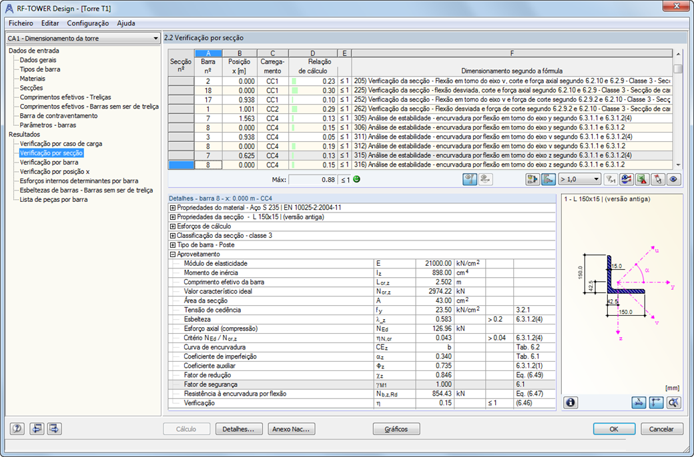694x457 pixels.
Task: Select row with formula 205) Verificação da secção
Action: (420, 81)
